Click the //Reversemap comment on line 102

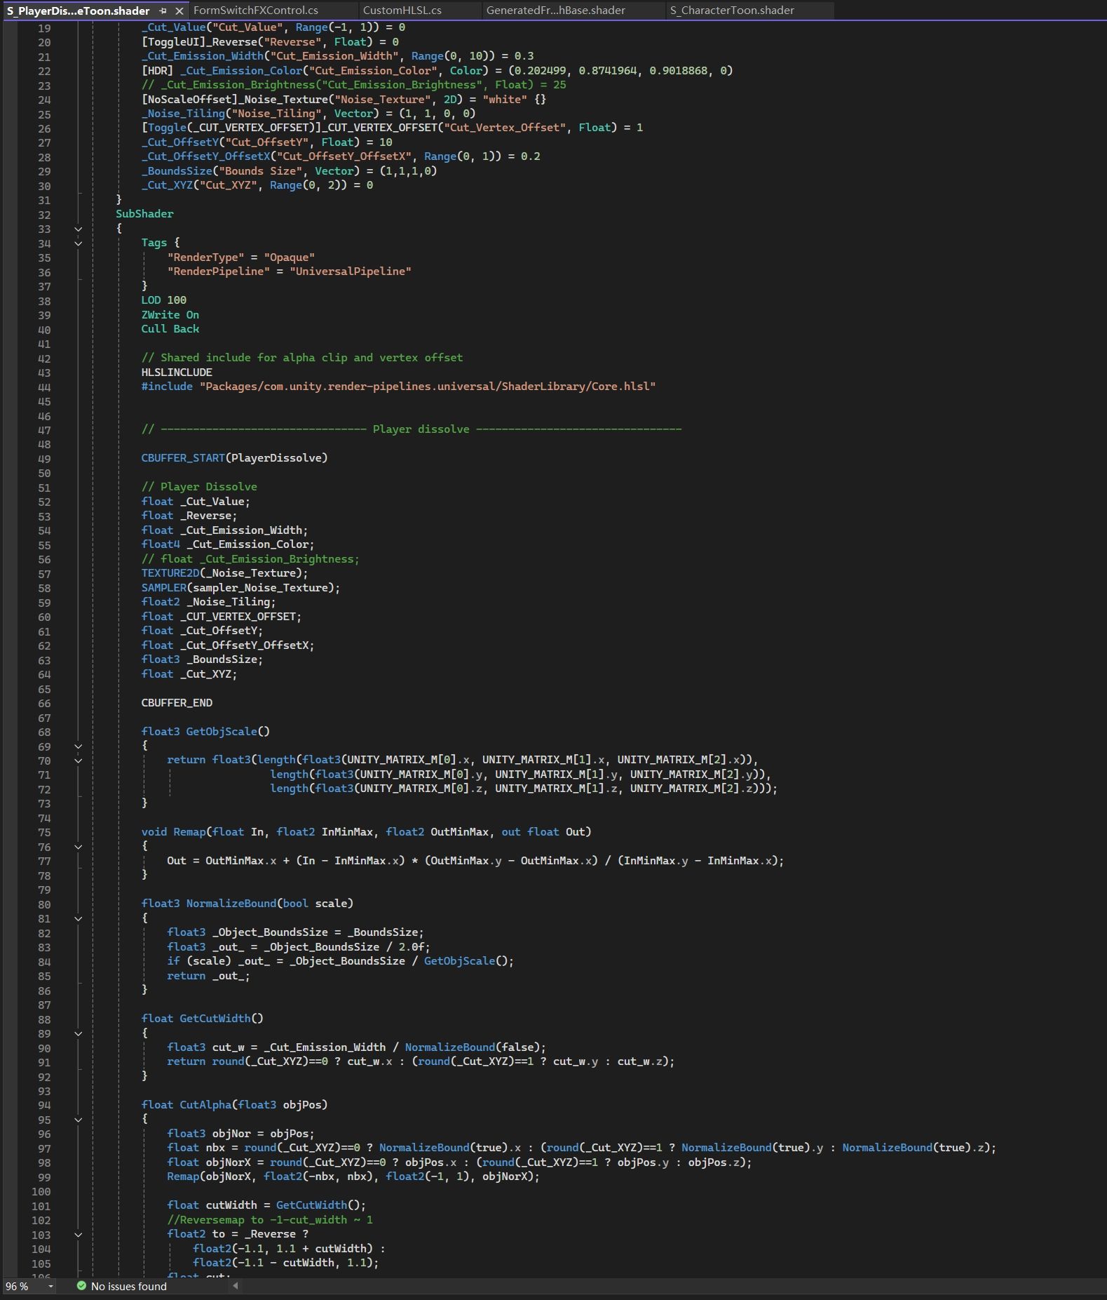click(270, 1219)
